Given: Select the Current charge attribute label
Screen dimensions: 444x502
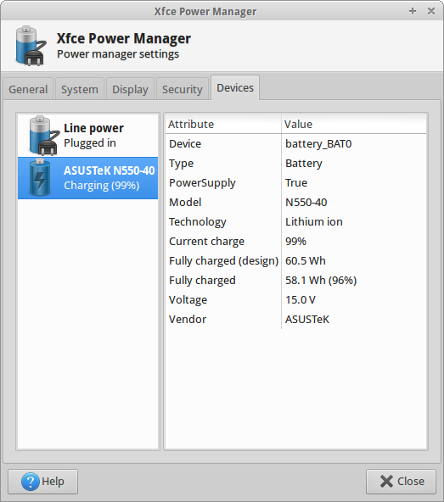Looking at the screenshot, I should 206,242.
